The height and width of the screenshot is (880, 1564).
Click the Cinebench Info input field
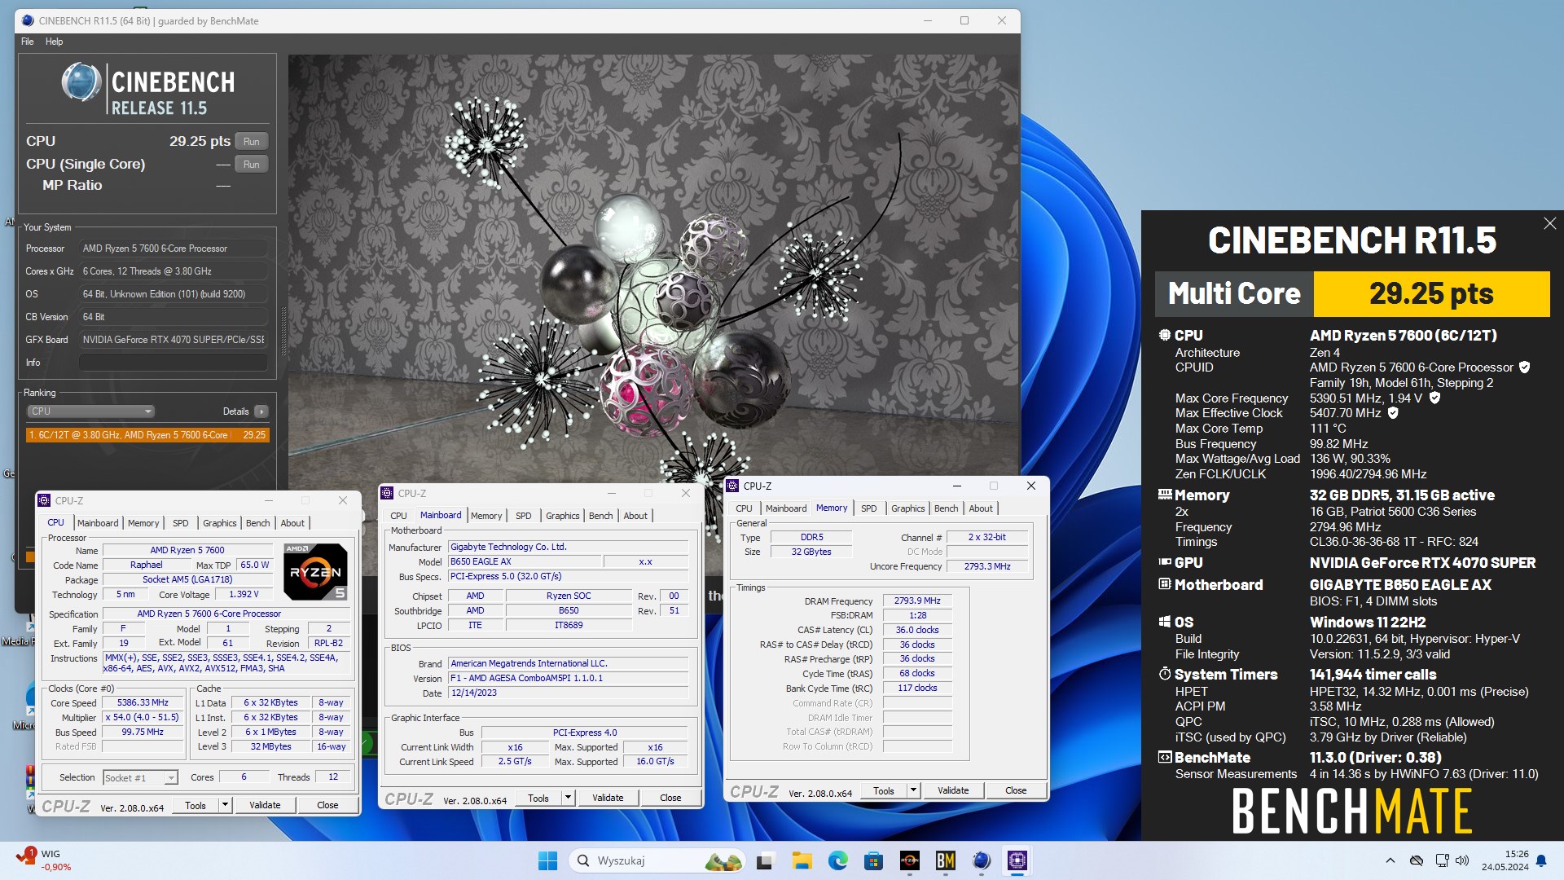click(x=173, y=363)
